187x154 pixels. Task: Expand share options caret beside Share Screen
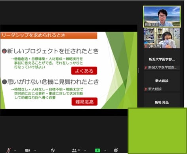coord(105,150)
